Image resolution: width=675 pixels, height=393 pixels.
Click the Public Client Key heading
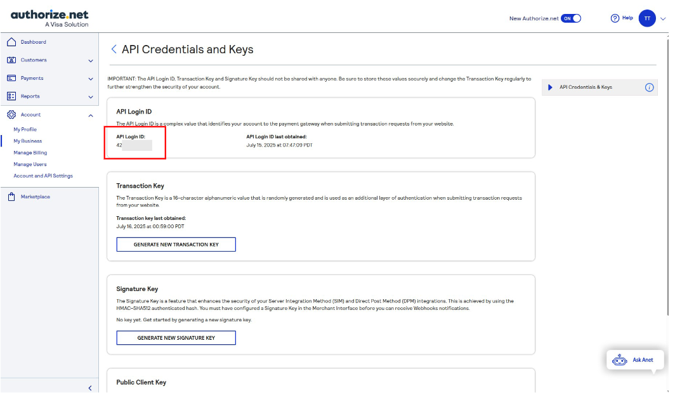pos(141,382)
